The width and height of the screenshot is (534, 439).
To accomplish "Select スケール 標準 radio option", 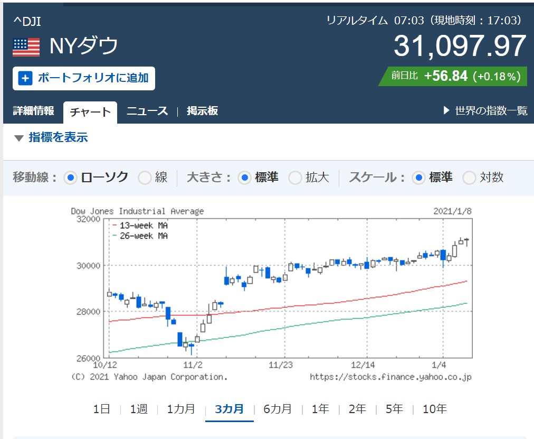I will click(x=418, y=178).
